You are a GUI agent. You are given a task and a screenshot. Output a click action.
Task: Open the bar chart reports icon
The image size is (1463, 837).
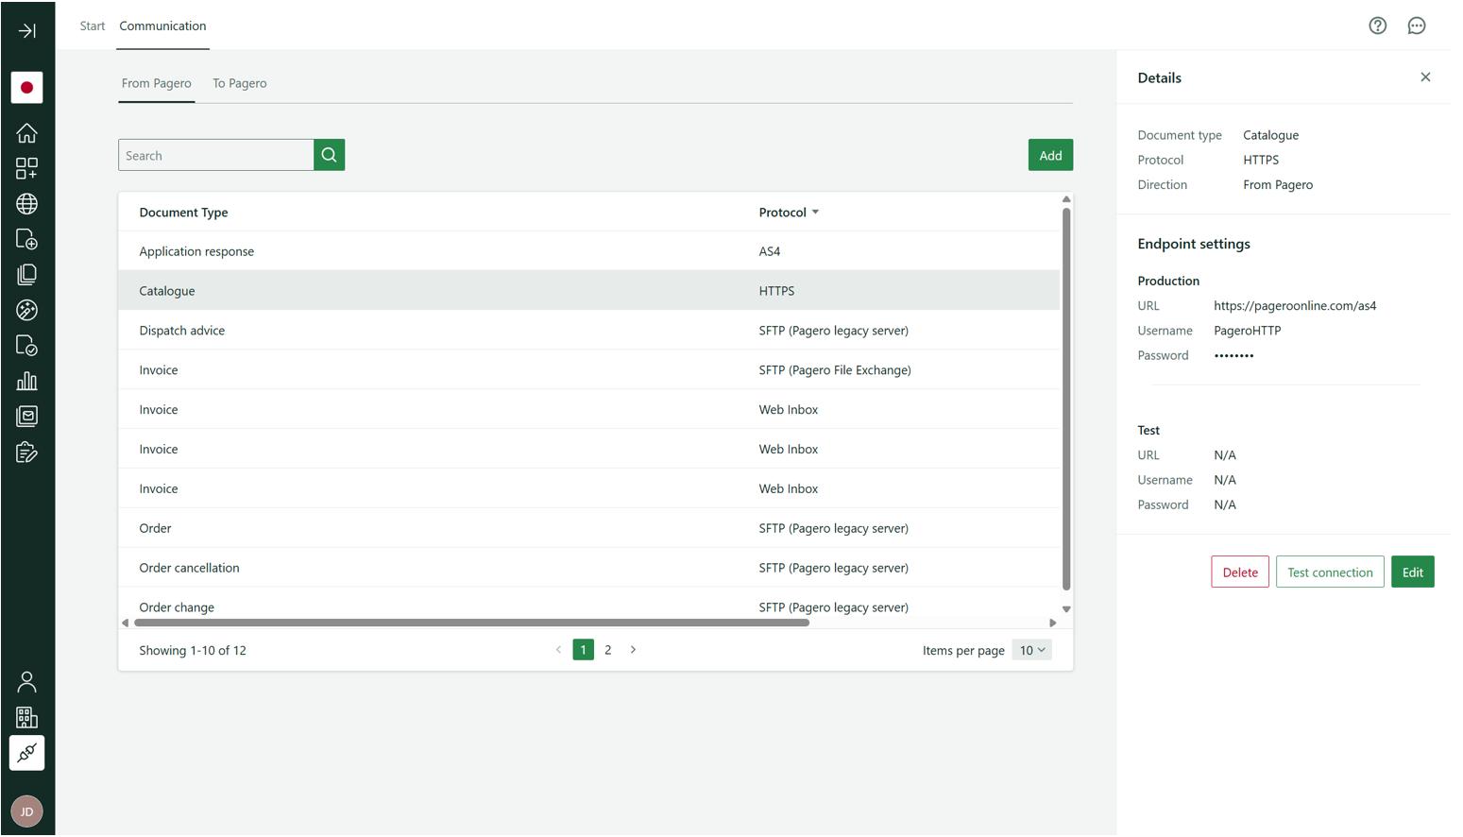pyautogui.click(x=26, y=381)
